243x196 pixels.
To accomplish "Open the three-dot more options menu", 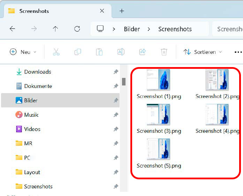I will click(x=238, y=52).
